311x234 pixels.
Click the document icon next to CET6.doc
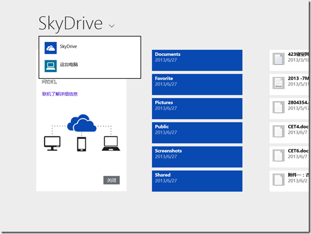[x=279, y=155]
